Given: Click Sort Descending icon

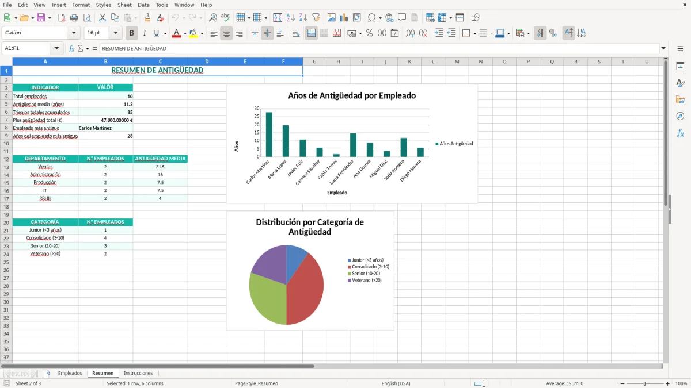Looking at the screenshot, I should tap(303, 18).
